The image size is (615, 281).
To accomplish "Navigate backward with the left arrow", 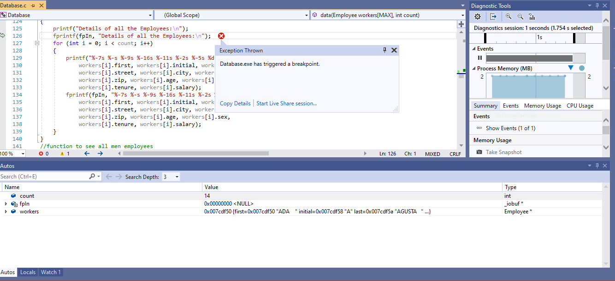I will click(87, 154).
